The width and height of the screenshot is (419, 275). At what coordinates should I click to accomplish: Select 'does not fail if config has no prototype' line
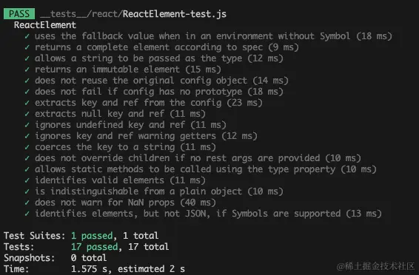[x=159, y=92]
